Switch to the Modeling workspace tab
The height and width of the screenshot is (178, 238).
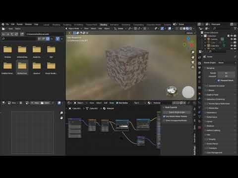coord(56,25)
